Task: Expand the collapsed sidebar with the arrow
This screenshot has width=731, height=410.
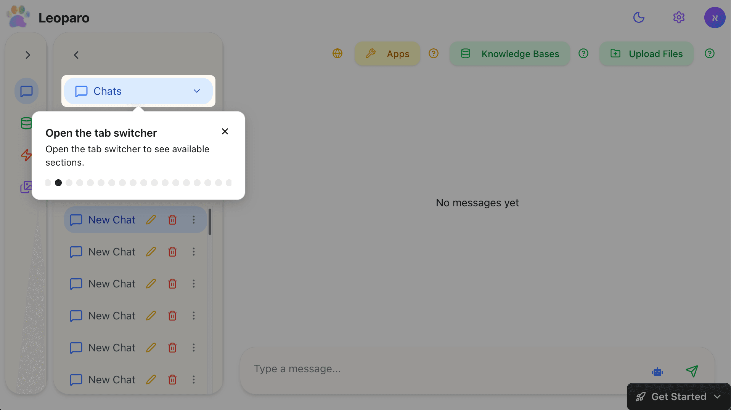Action: 27,55
